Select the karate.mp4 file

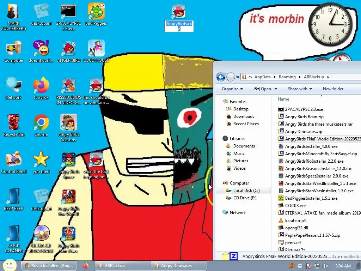tap(292, 220)
